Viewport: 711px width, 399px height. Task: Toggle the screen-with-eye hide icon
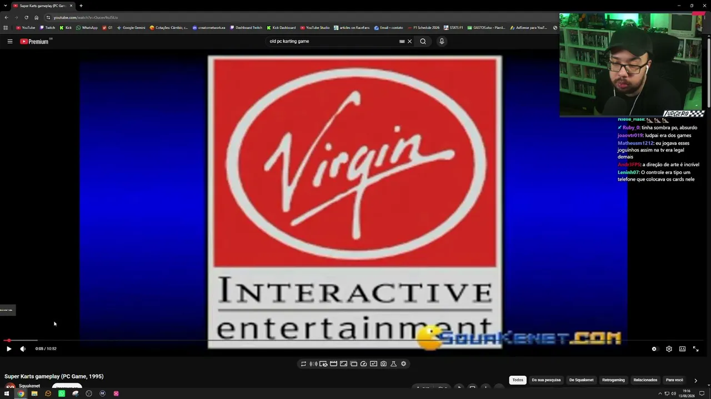[x=323, y=364]
